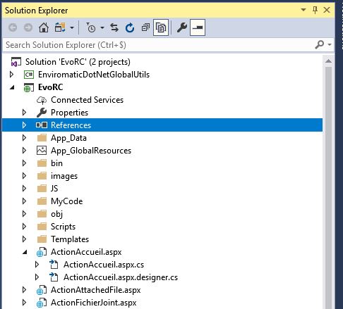Open search options dropdown arrow
The width and height of the screenshot is (343, 309).
(330, 44)
